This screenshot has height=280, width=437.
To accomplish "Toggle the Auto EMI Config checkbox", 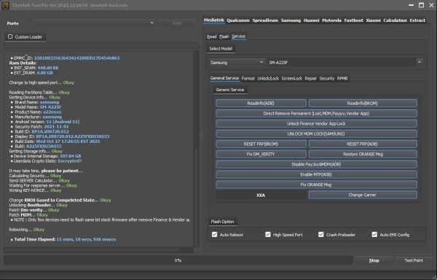I will coord(374,235).
